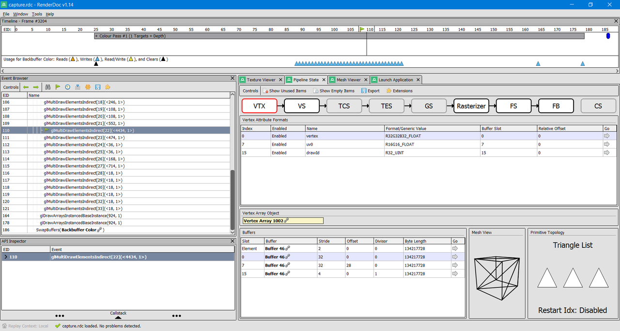Open Find with the binoculars icon
The height and width of the screenshot is (331, 620).
[x=48, y=87]
